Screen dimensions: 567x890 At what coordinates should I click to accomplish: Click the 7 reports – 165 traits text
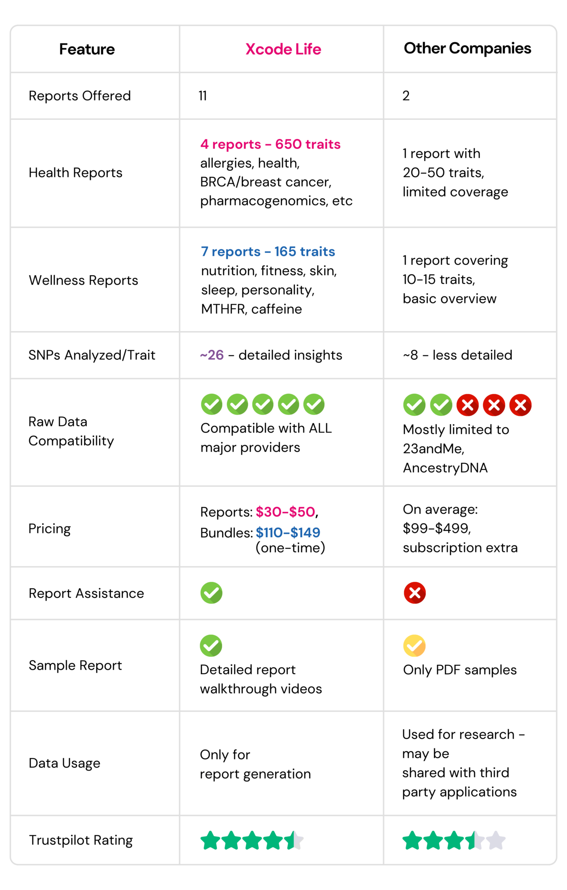point(268,251)
